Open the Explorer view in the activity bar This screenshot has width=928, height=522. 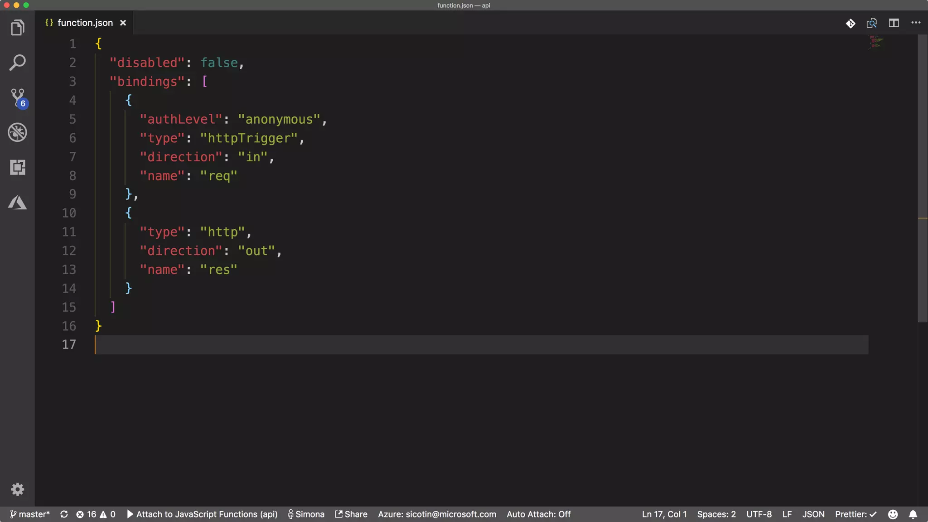pyautogui.click(x=17, y=28)
